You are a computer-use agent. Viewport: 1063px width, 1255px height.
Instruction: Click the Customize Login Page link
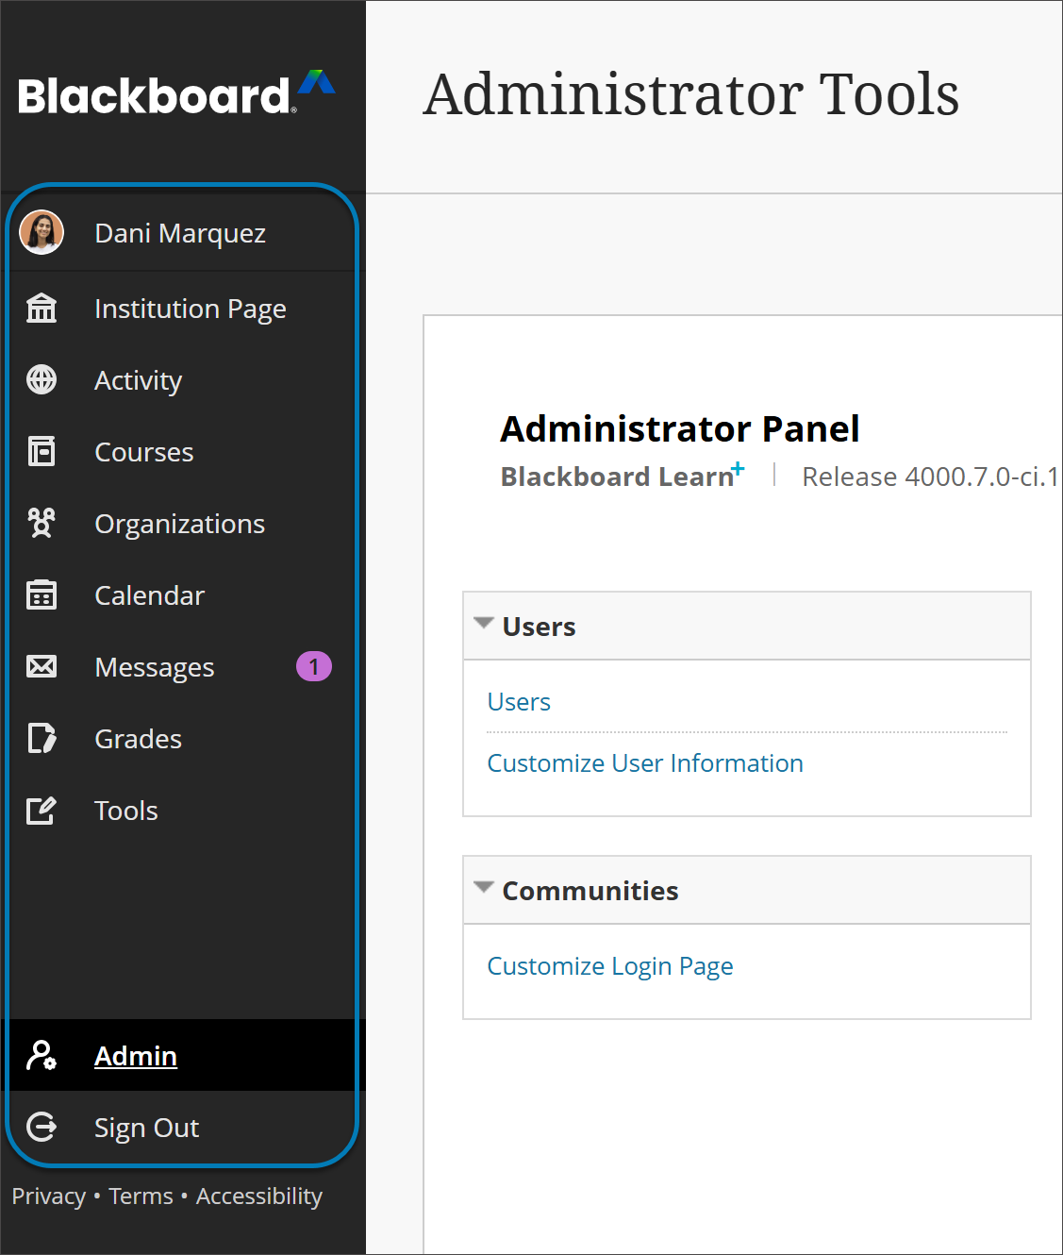tap(609, 965)
